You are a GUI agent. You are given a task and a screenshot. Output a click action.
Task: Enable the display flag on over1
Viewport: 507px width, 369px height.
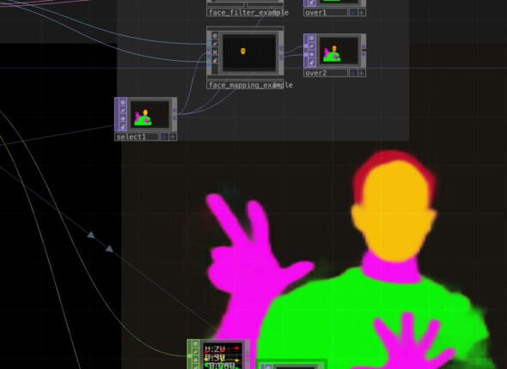click(353, 13)
